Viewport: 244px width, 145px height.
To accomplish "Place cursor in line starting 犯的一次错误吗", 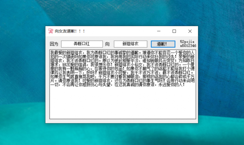I will 122,57.
